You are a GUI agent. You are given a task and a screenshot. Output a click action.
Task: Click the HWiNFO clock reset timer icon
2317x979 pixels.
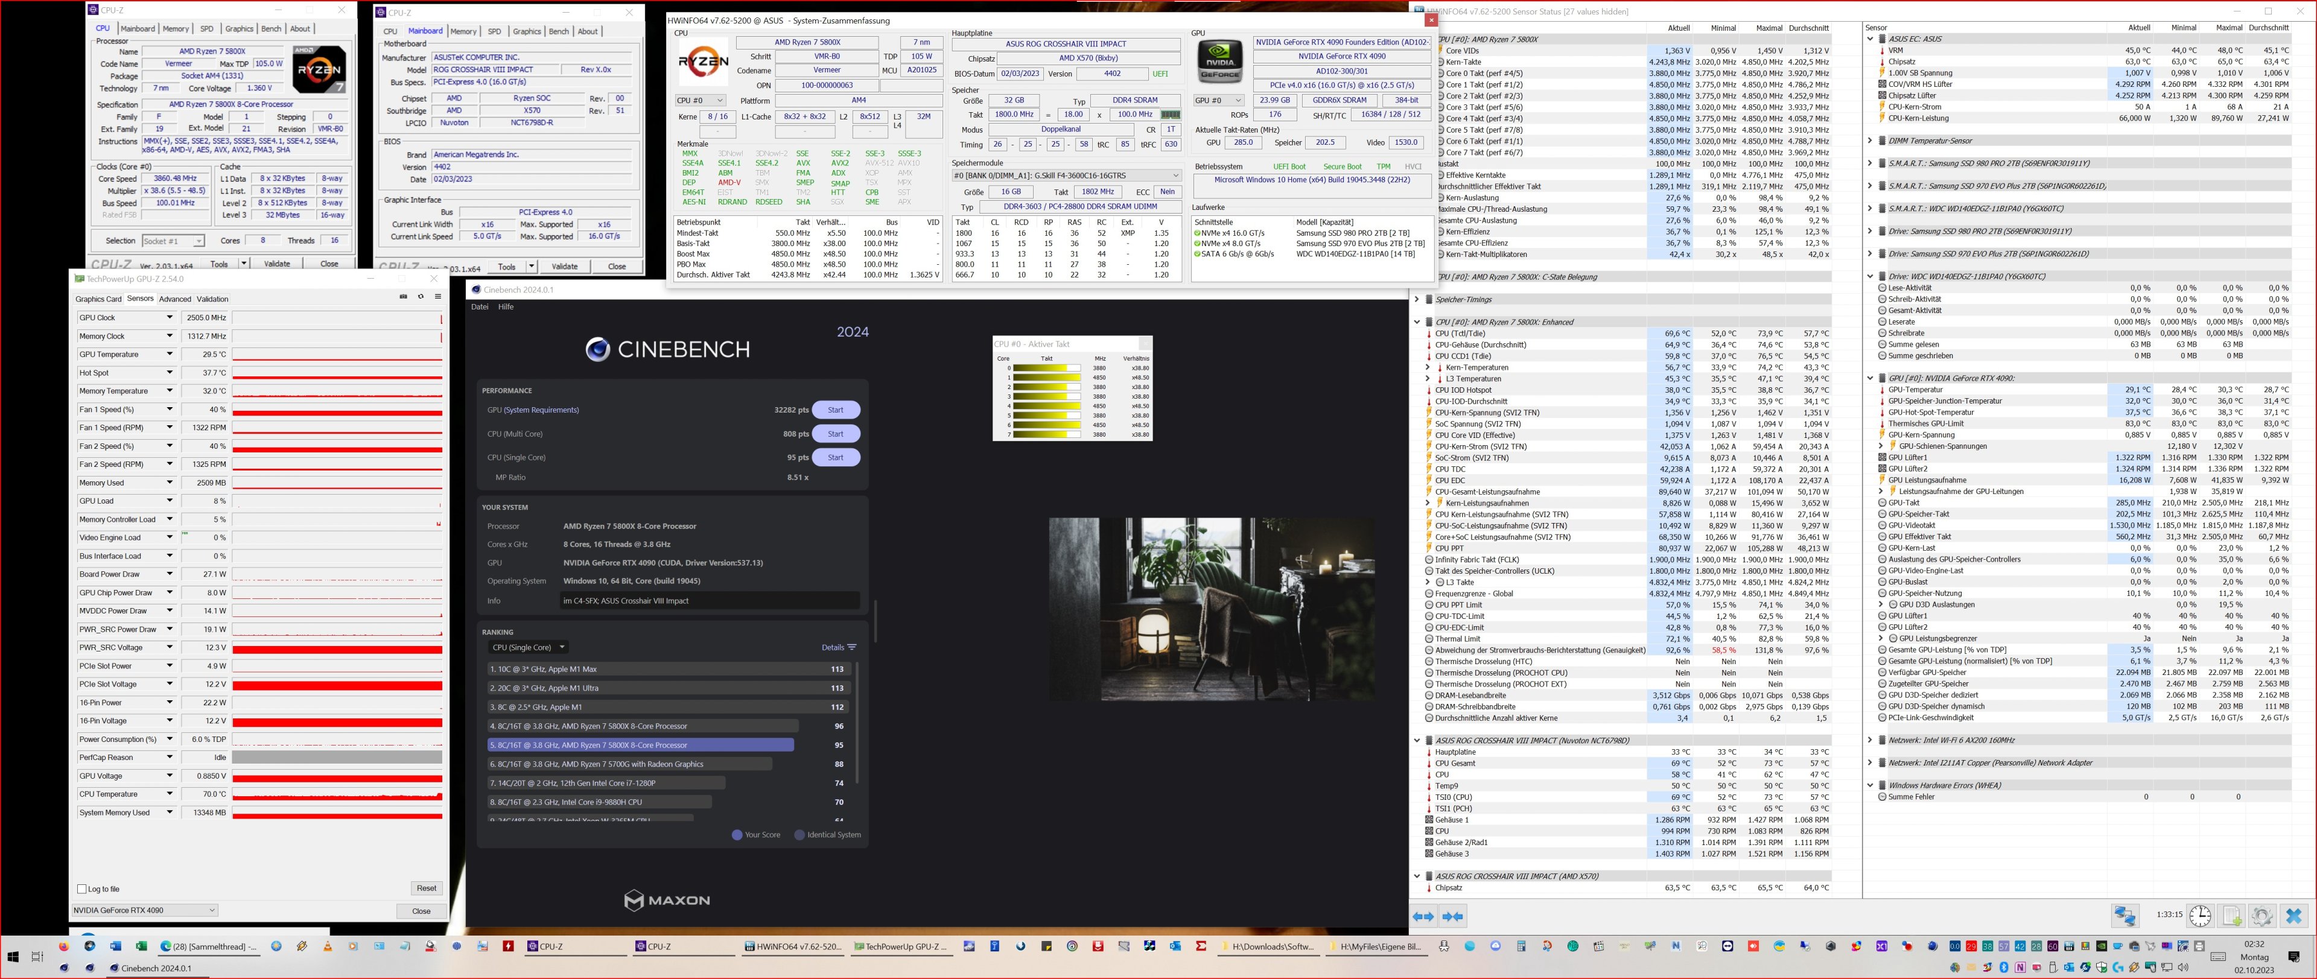click(x=2200, y=916)
